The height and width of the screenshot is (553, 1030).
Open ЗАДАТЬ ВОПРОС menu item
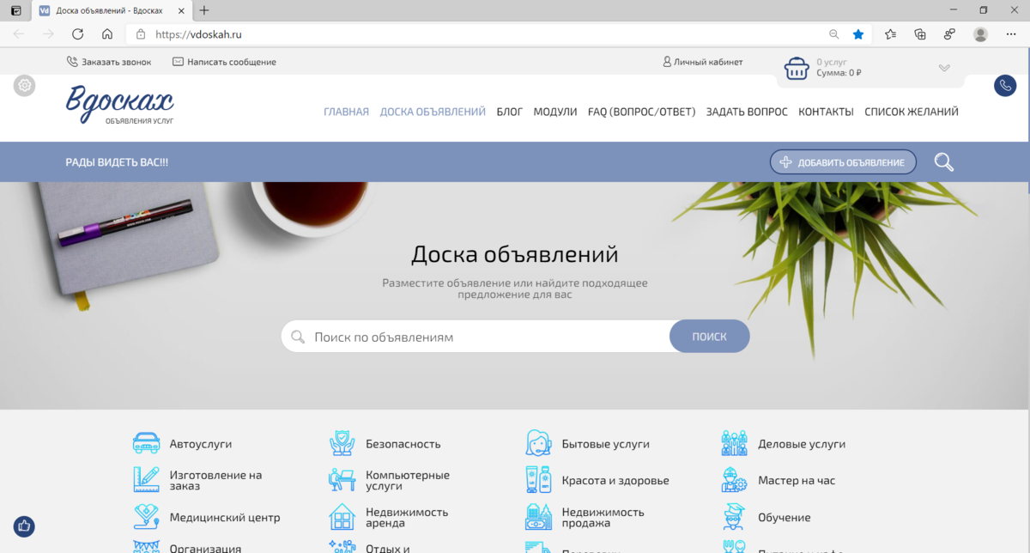[747, 112]
